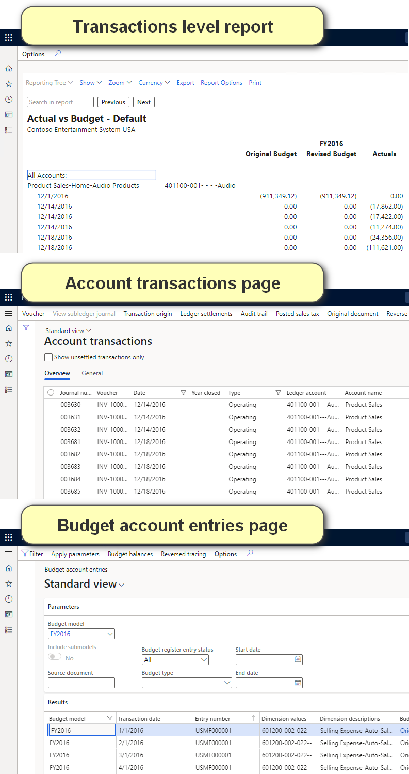
Task: Open Recent clock icon in the Transactions report sidebar
Action: tap(8, 99)
